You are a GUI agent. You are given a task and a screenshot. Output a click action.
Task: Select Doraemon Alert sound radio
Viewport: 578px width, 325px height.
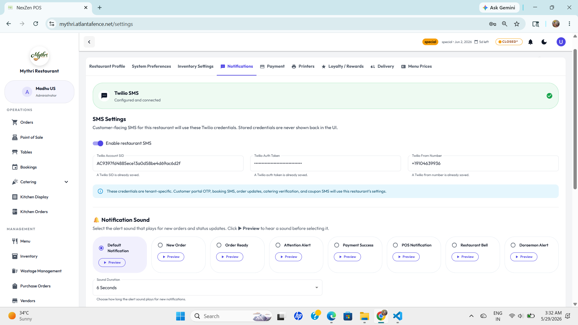tap(513, 245)
